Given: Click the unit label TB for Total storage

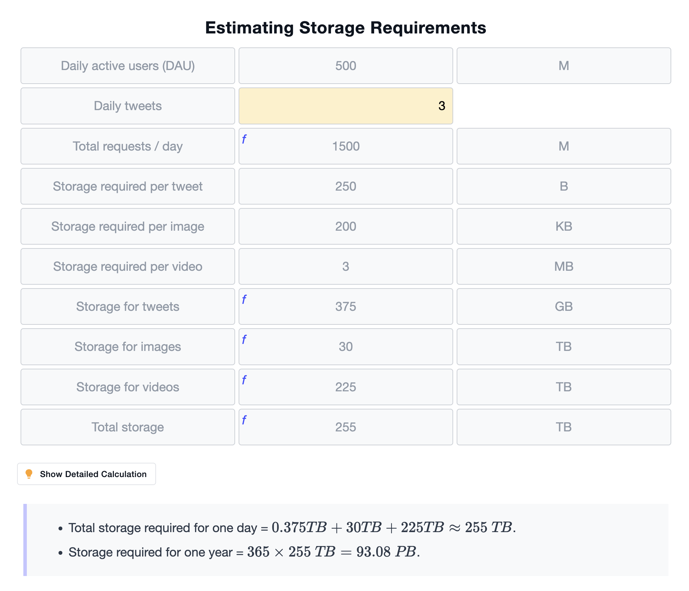Looking at the screenshot, I should tap(564, 426).
